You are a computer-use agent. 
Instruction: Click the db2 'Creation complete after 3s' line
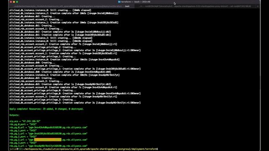click(x=60, y=32)
